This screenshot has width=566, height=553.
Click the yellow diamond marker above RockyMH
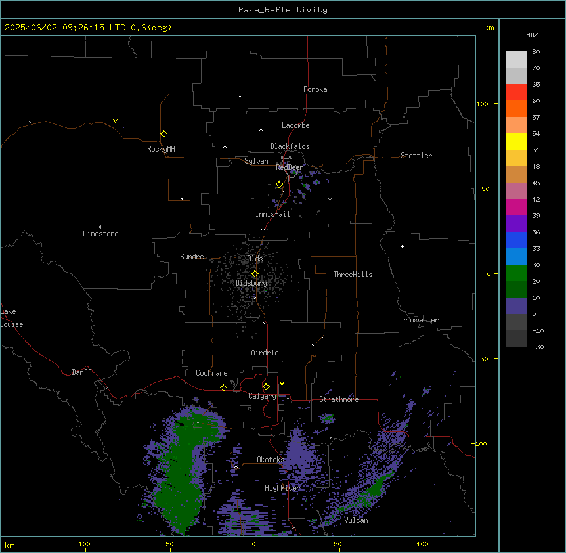click(163, 133)
